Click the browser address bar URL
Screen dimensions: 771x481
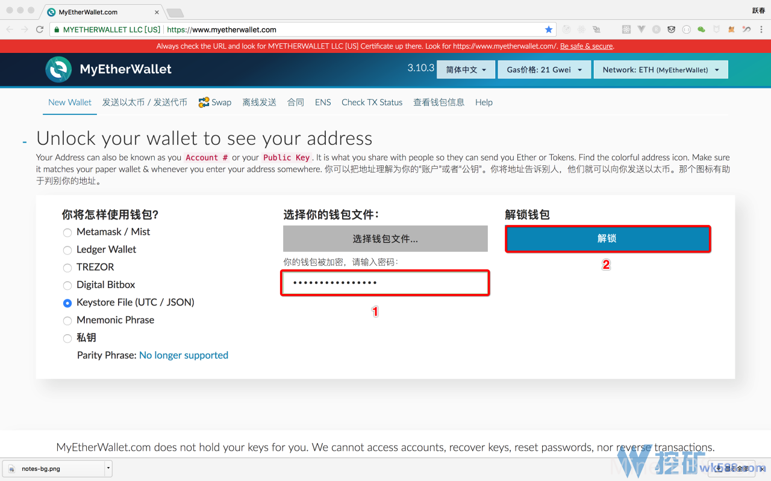click(222, 29)
